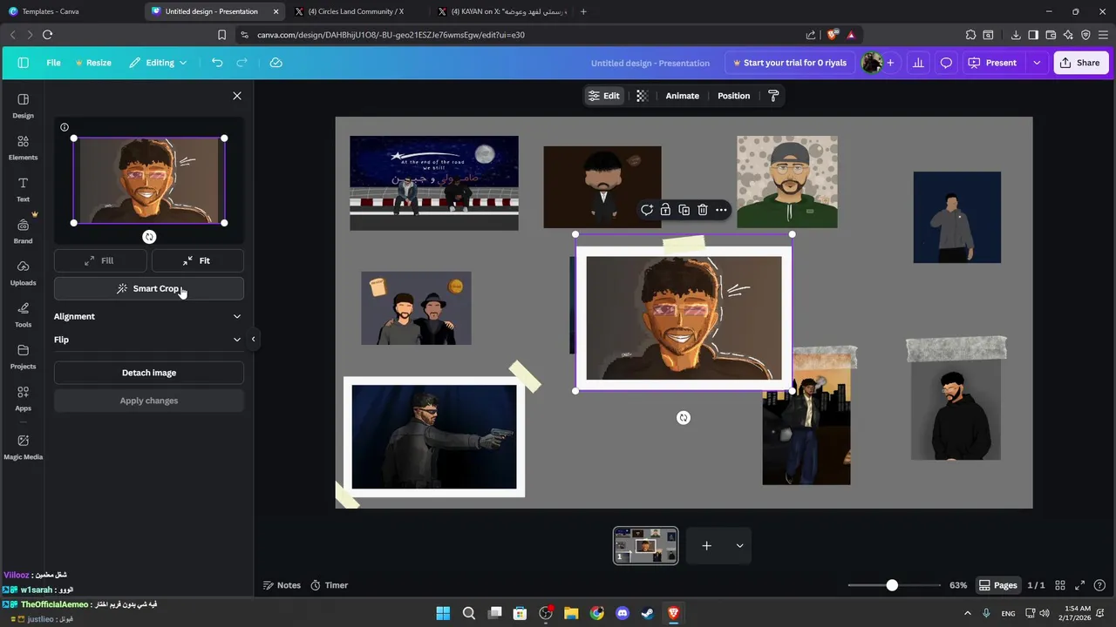The width and height of the screenshot is (1116, 627).
Task: Click the design title field
Action: [x=650, y=63]
